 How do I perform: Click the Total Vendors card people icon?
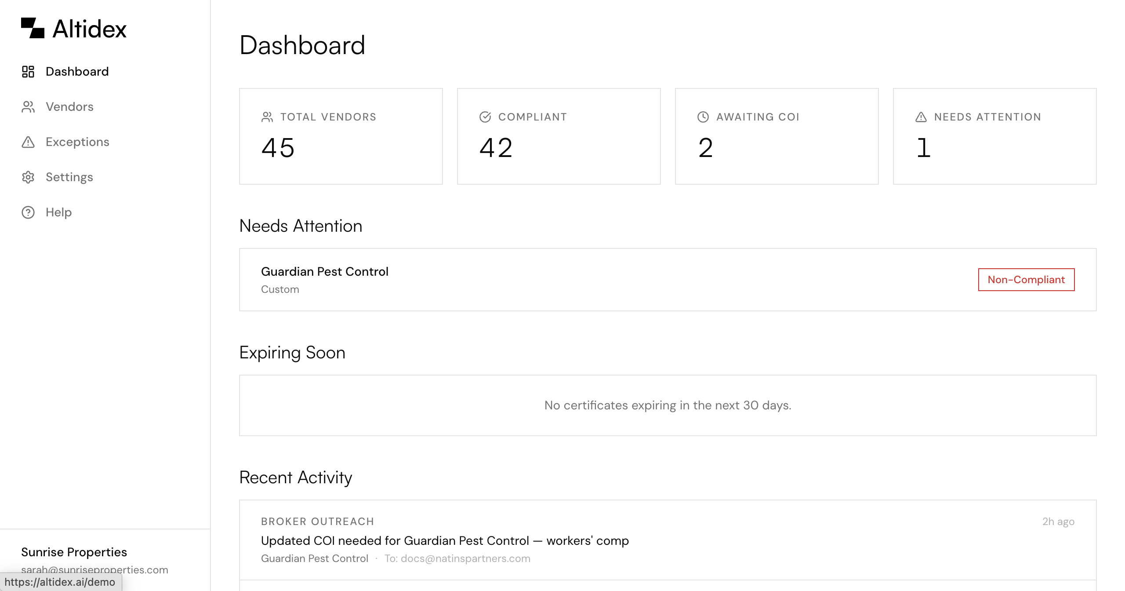click(x=267, y=117)
